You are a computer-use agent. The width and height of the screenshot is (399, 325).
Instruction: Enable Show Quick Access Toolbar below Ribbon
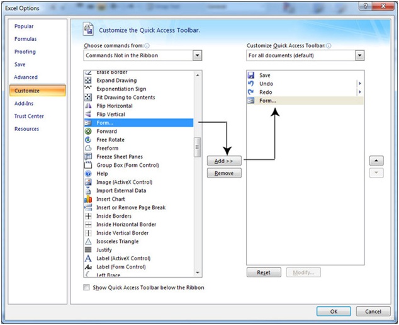(x=87, y=288)
